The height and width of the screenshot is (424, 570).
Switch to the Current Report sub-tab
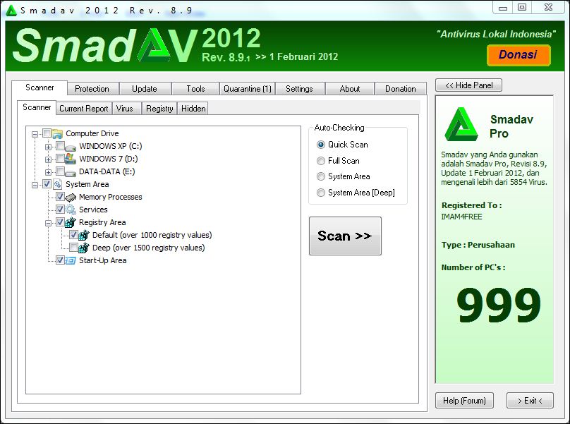pyautogui.click(x=84, y=109)
